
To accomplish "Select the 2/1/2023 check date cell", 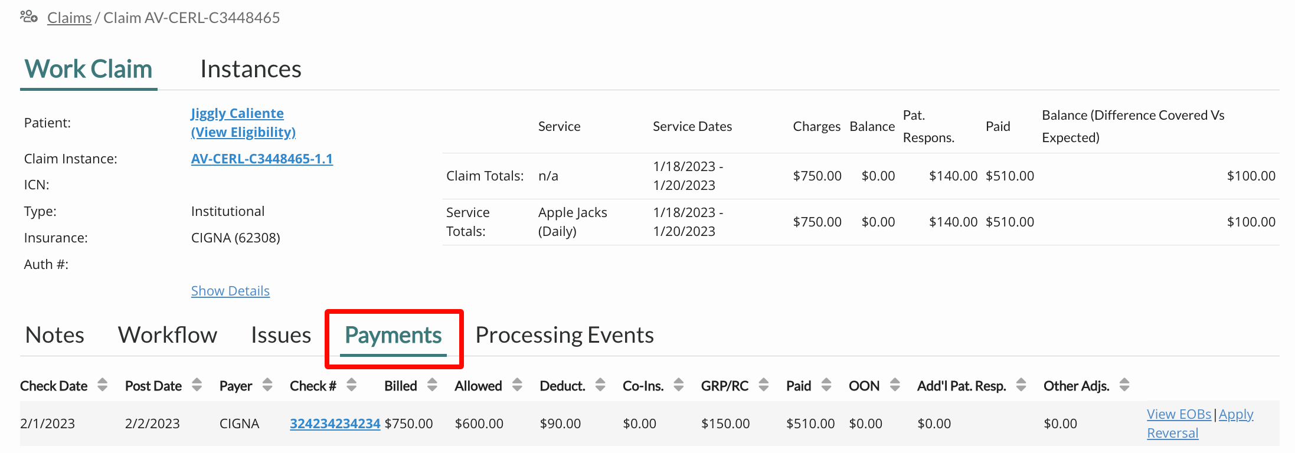I will (47, 424).
